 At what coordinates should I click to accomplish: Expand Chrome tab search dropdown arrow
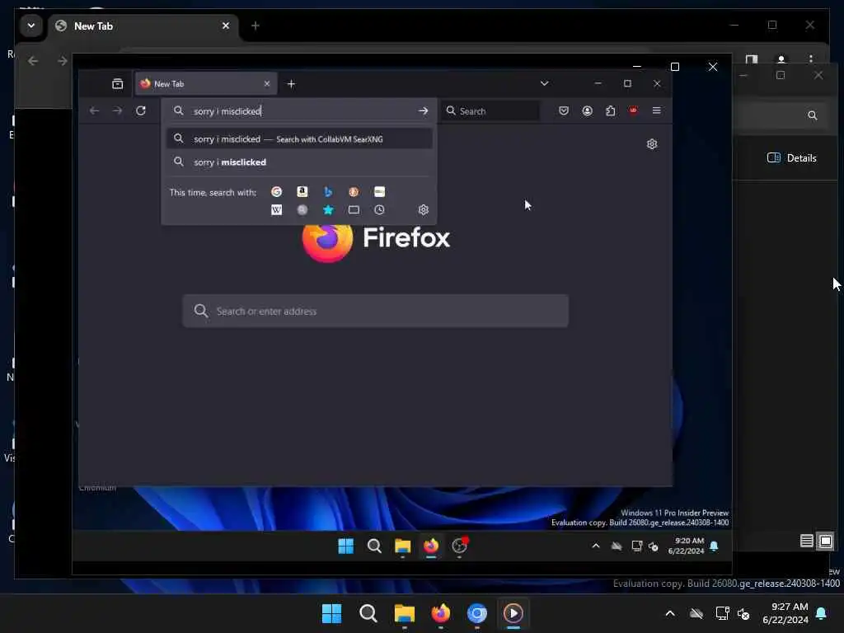31,26
